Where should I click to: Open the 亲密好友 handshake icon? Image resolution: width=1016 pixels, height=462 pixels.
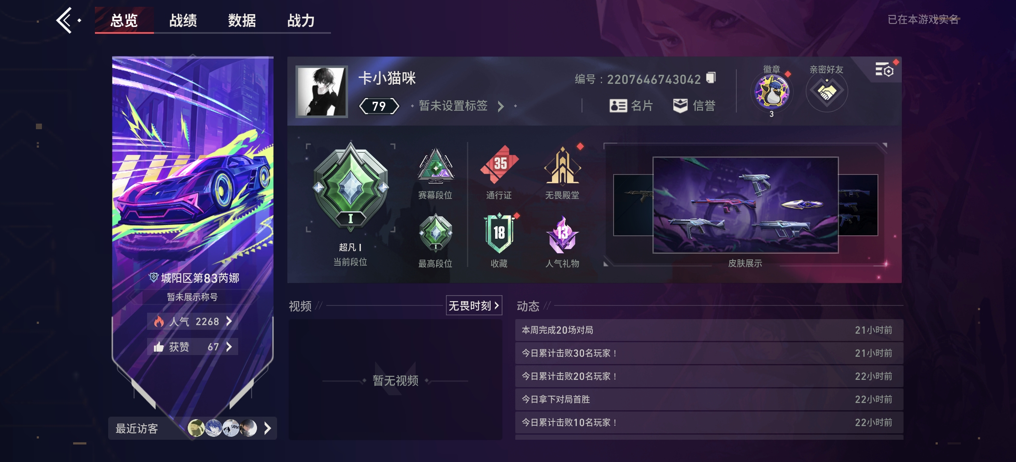pos(827,92)
